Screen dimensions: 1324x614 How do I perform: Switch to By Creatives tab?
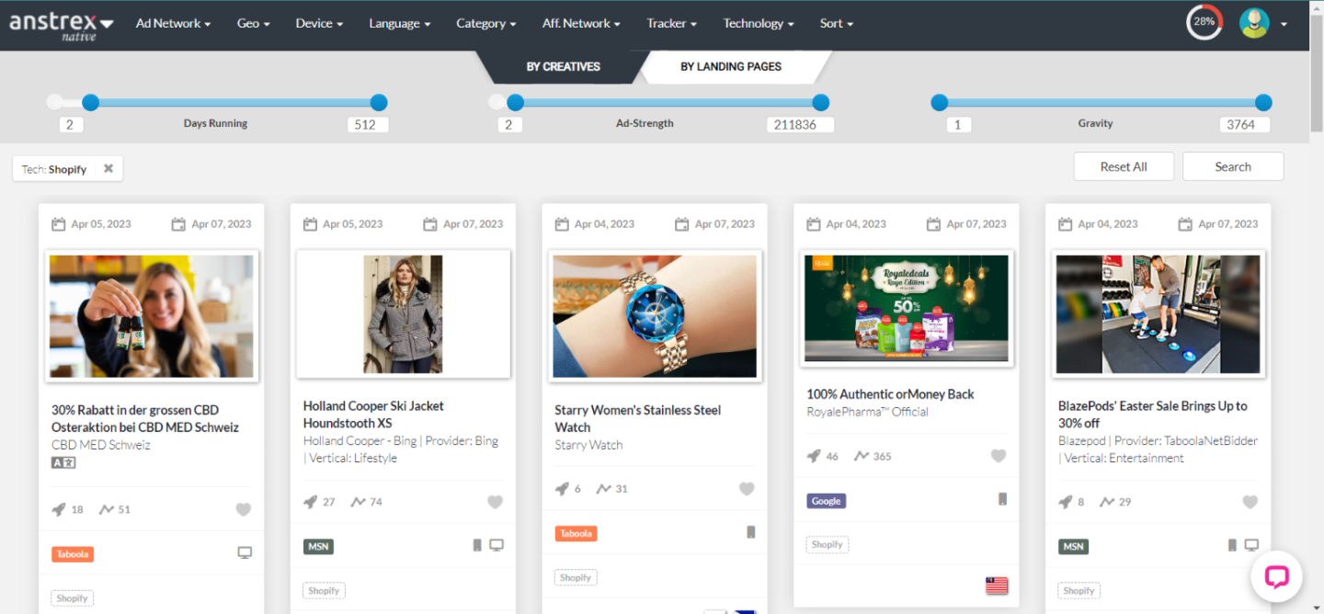(x=563, y=67)
